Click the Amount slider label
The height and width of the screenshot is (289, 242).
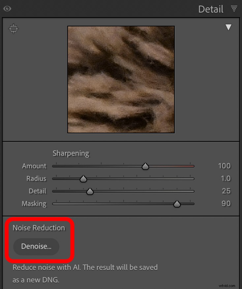34,166
